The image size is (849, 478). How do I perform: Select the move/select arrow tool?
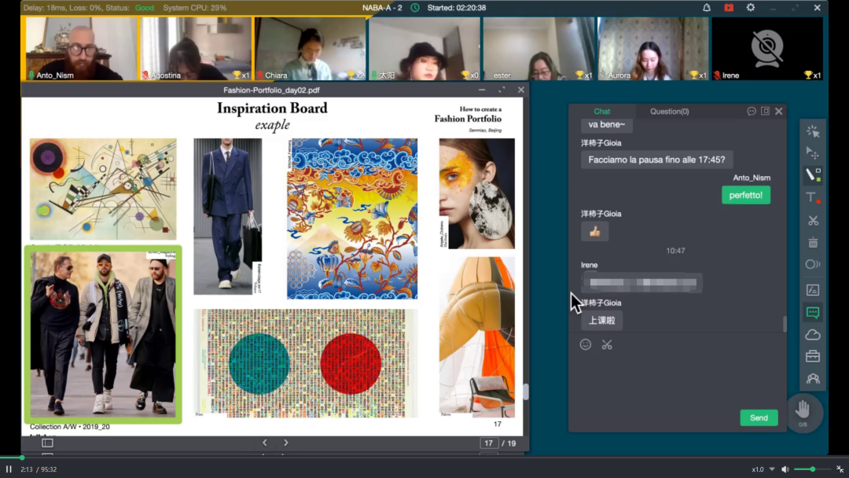coord(813,153)
